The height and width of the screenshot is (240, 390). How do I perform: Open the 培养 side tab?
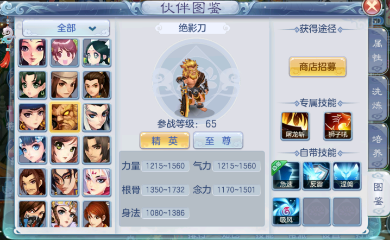(x=378, y=146)
